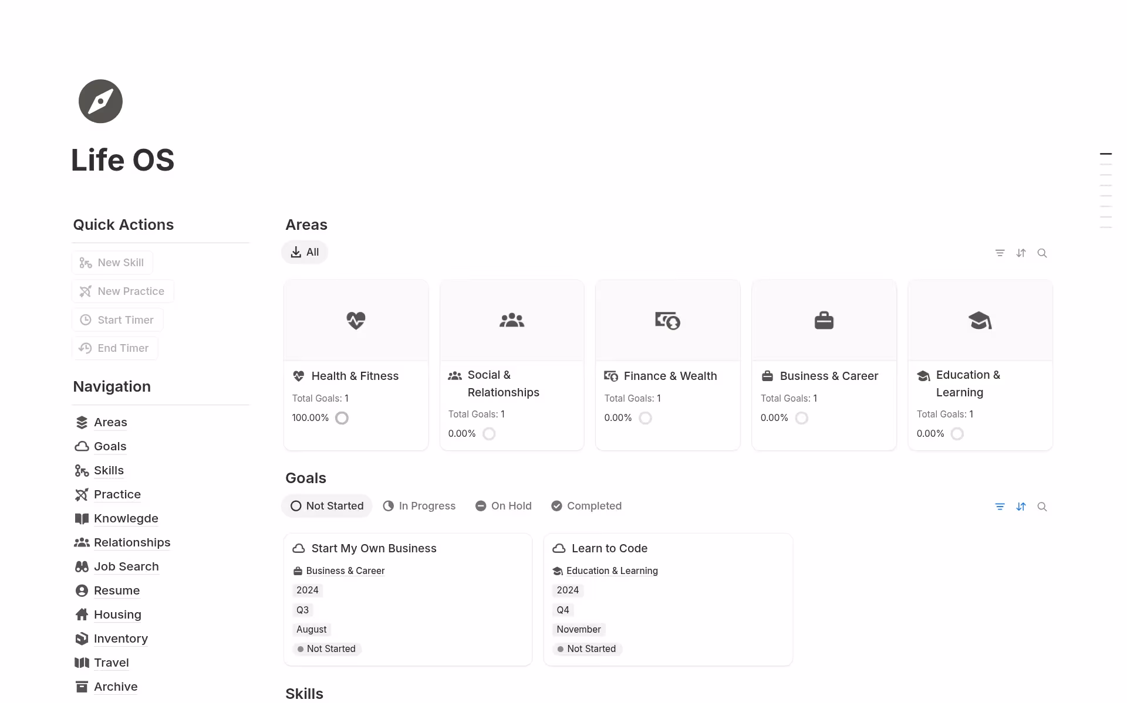Open the Areas filter icon
This screenshot has width=1127, height=703.
[1000, 253]
